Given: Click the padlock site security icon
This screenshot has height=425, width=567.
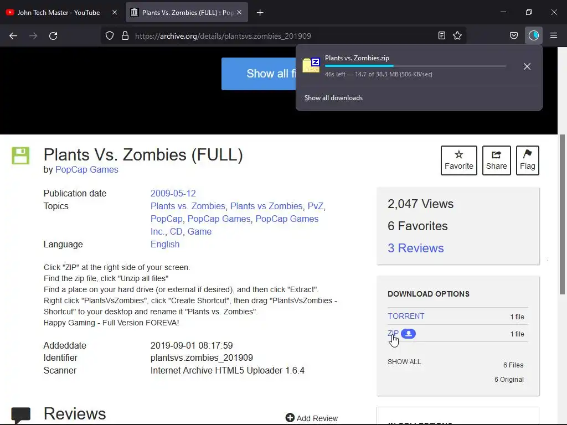Looking at the screenshot, I should [x=125, y=36].
